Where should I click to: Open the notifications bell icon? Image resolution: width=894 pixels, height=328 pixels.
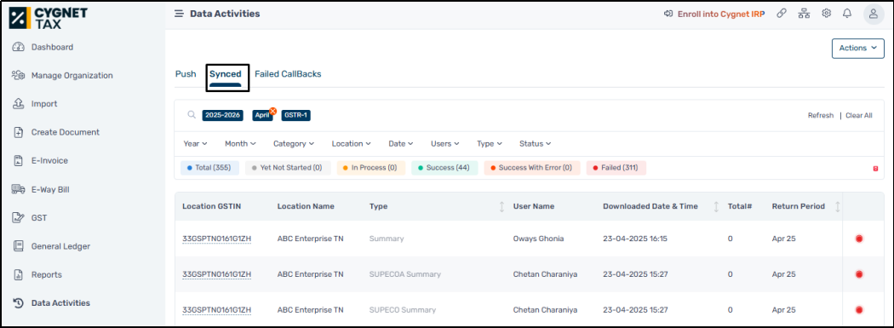tap(847, 13)
